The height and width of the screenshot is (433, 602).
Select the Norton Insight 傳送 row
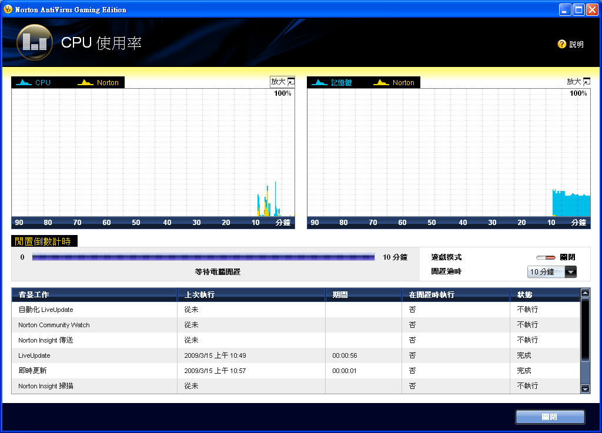click(x=296, y=340)
